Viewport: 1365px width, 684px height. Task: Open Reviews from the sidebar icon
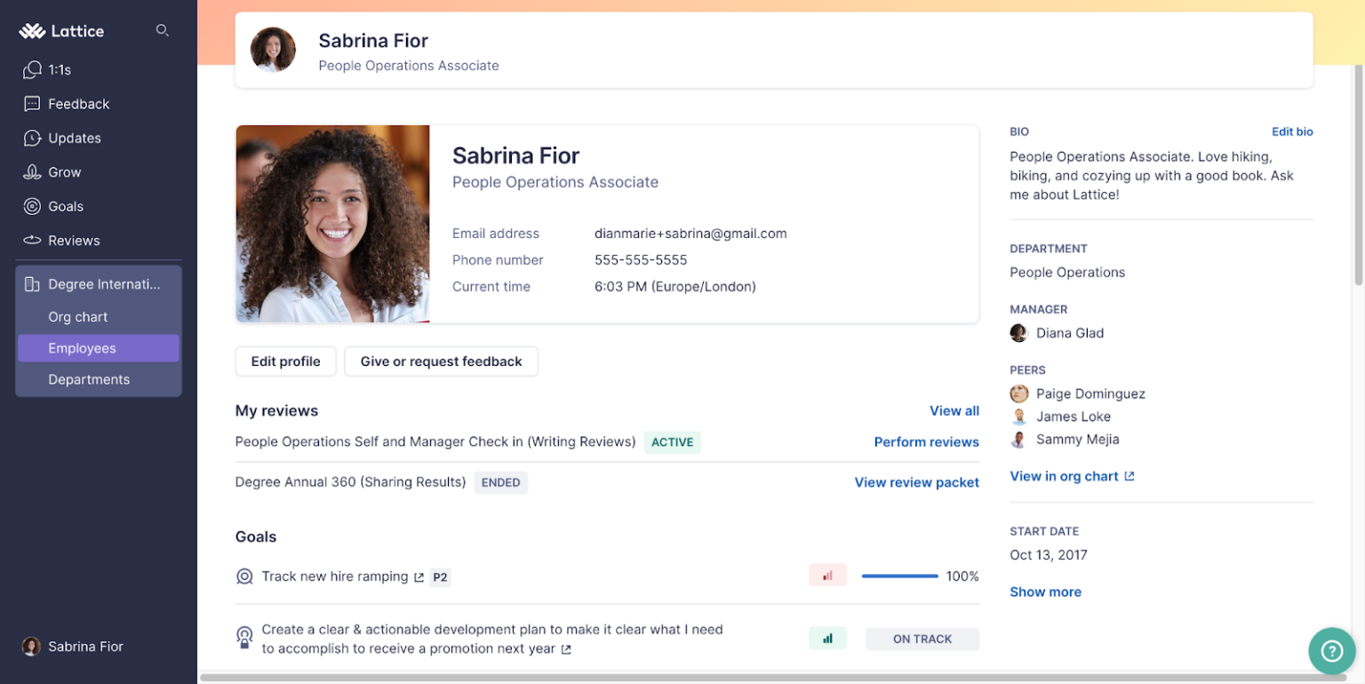tap(33, 240)
